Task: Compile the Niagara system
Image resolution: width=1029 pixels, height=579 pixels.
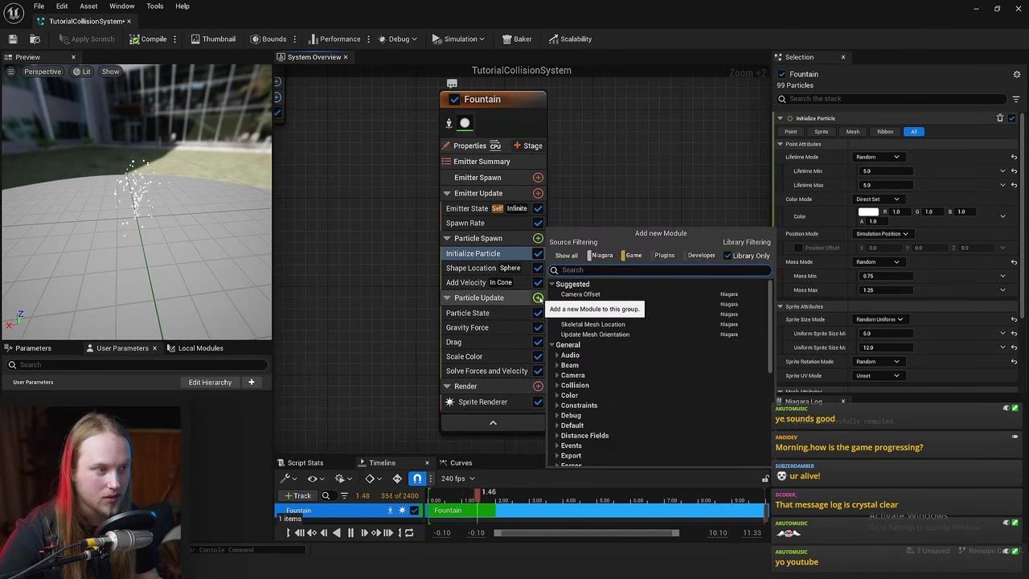Action: pyautogui.click(x=148, y=39)
